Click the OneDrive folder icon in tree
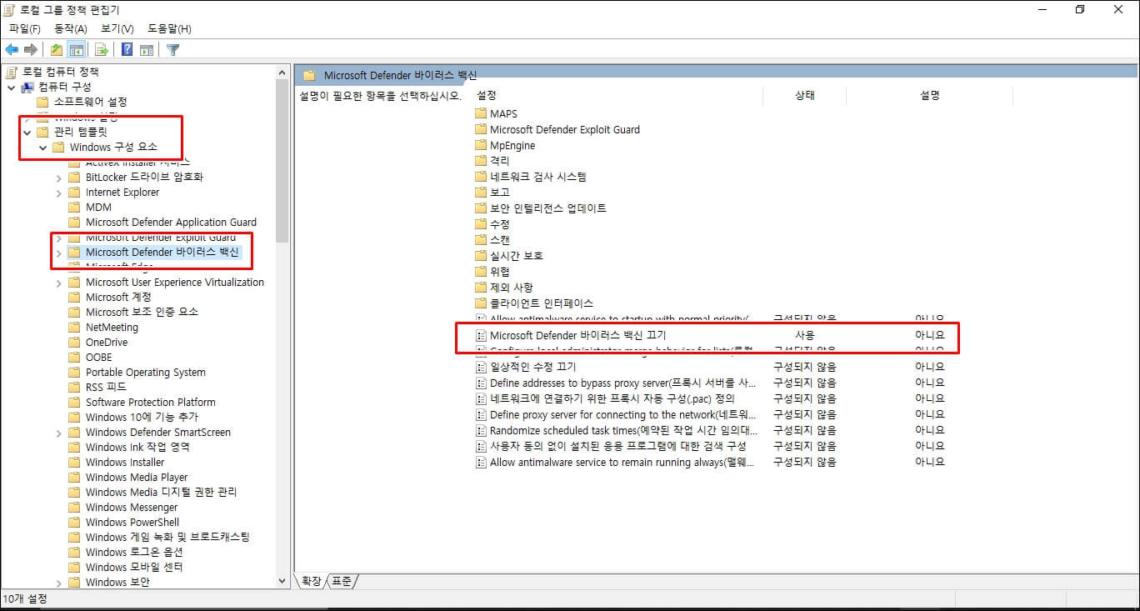Screen dimensions: 1140x611 [x=74, y=343]
